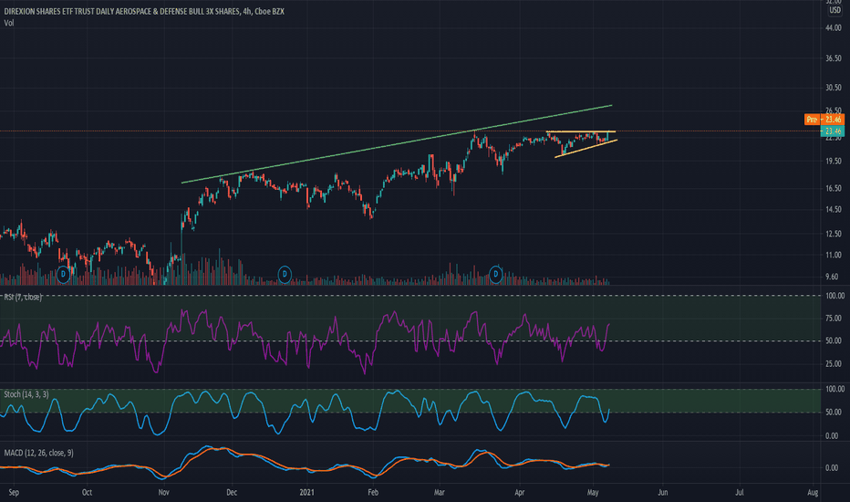This screenshot has height=502, width=850.
Task: Click the Stoch (14, 3, 3) indicator label
Action: [x=26, y=394]
